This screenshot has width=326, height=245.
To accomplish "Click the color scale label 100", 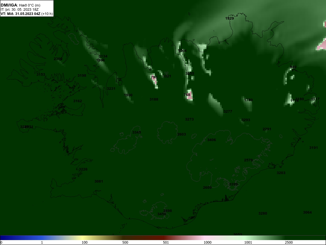I will [x=84, y=242].
